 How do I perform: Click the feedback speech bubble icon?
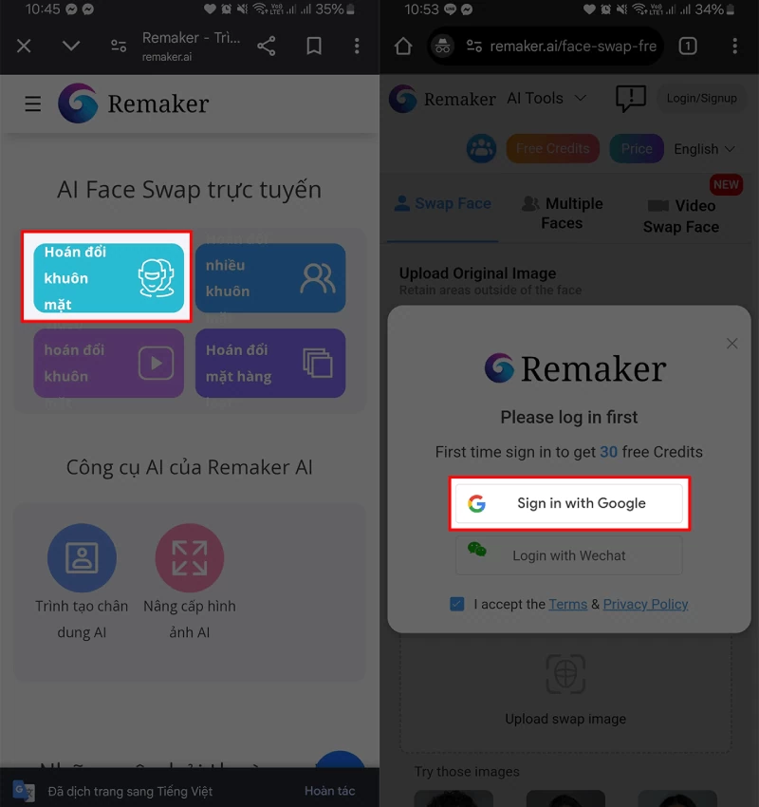(630, 99)
